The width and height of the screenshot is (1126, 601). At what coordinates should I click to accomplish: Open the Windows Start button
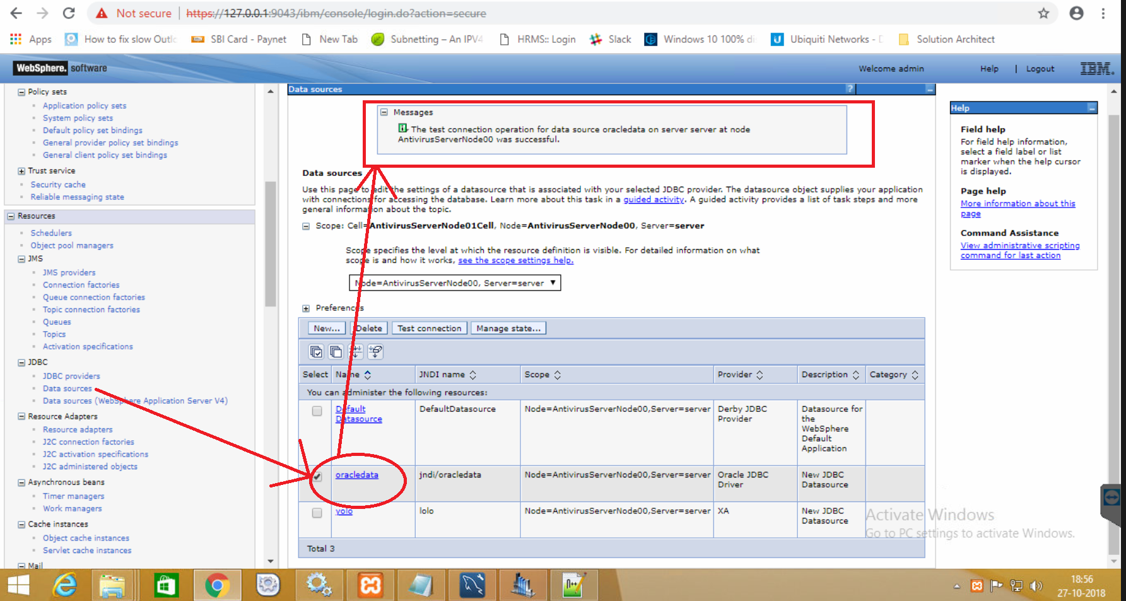[18, 586]
